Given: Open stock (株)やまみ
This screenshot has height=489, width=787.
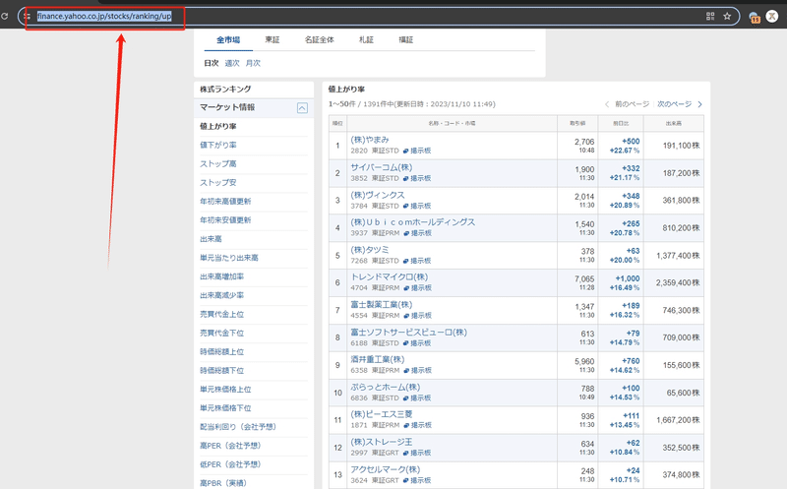Looking at the screenshot, I should point(370,140).
